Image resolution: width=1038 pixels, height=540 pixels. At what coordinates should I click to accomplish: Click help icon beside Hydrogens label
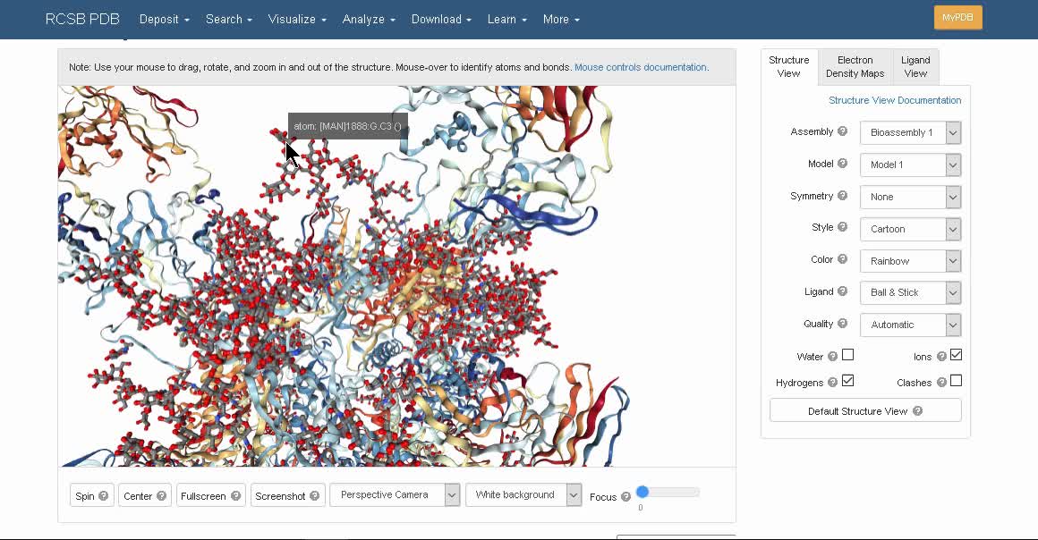point(832,383)
